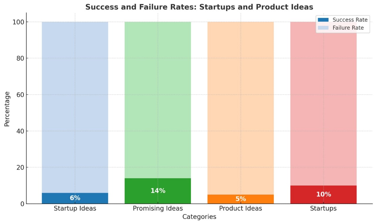The width and height of the screenshot is (376, 224).
Task: Select the light red Startups failure bar
Action: pos(323,106)
